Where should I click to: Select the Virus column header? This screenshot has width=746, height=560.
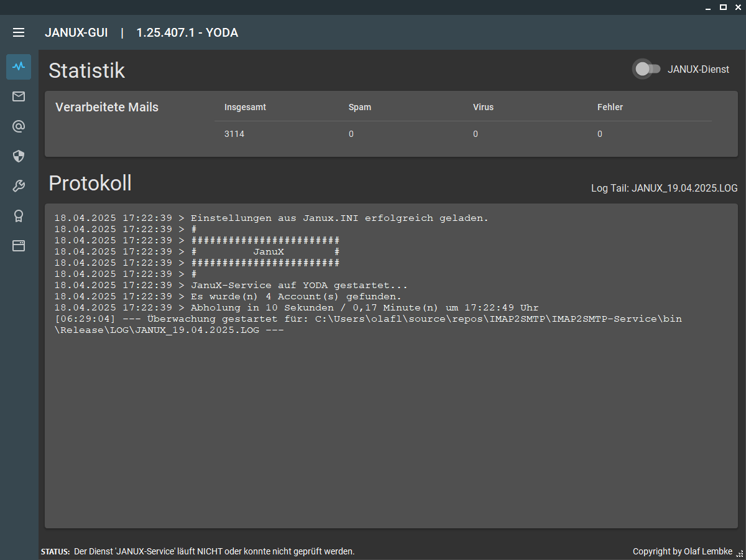coord(483,107)
